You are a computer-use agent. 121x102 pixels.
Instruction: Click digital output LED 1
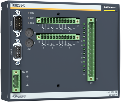tap(84, 24)
